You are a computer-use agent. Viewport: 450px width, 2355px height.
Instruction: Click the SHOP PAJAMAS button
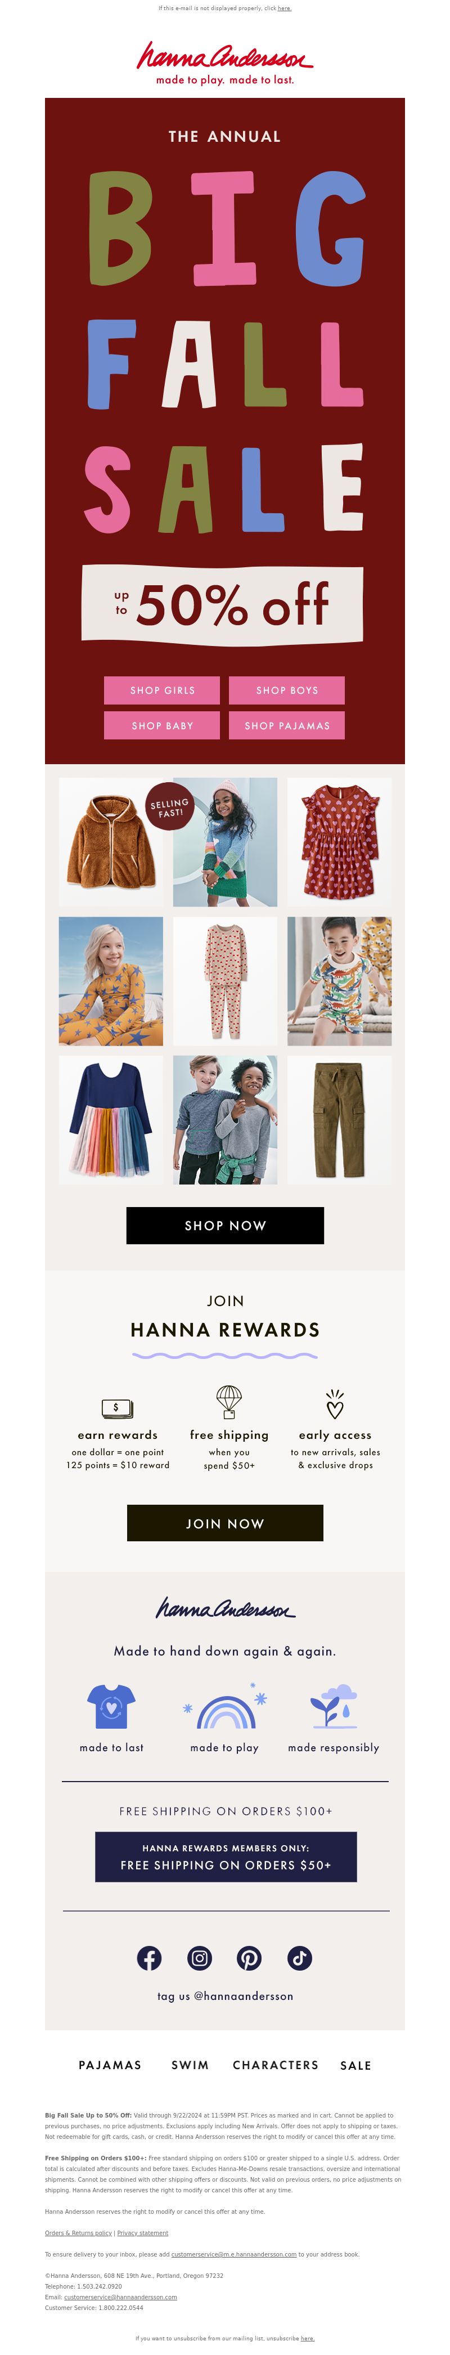click(286, 725)
